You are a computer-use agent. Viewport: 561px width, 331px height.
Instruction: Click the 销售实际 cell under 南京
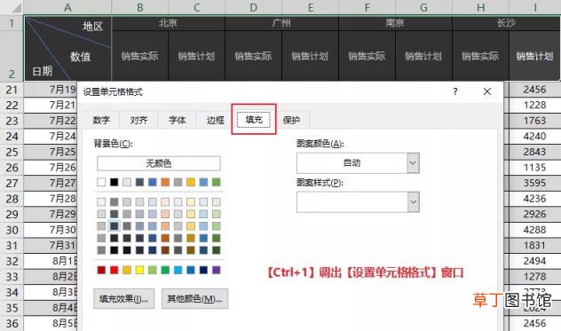(x=367, y=56)
